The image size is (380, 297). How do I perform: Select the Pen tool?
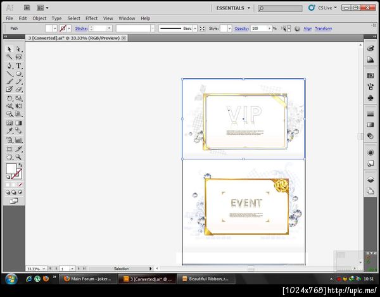tap(9, 66)
